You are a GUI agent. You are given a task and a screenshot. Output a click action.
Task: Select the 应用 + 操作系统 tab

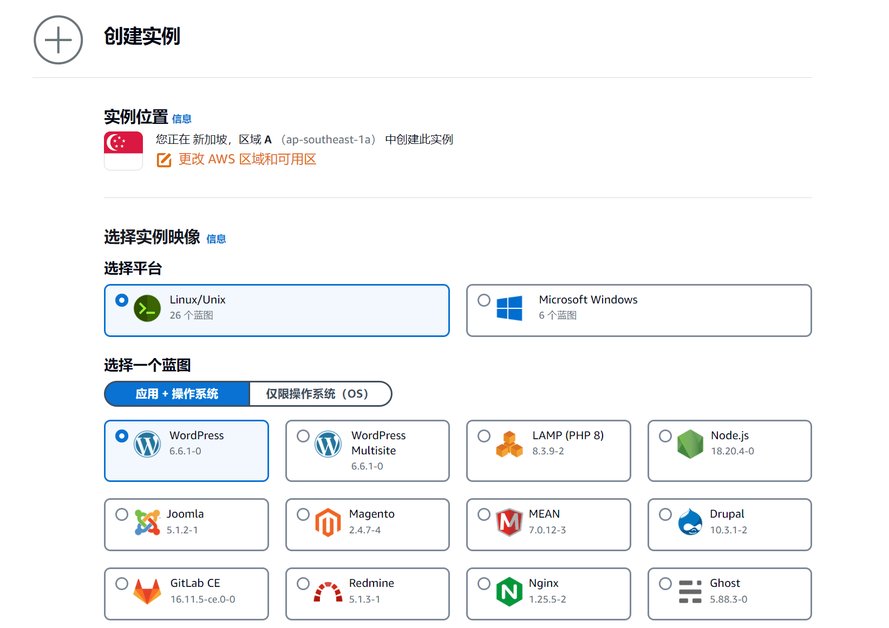click(x=177, y=394)
